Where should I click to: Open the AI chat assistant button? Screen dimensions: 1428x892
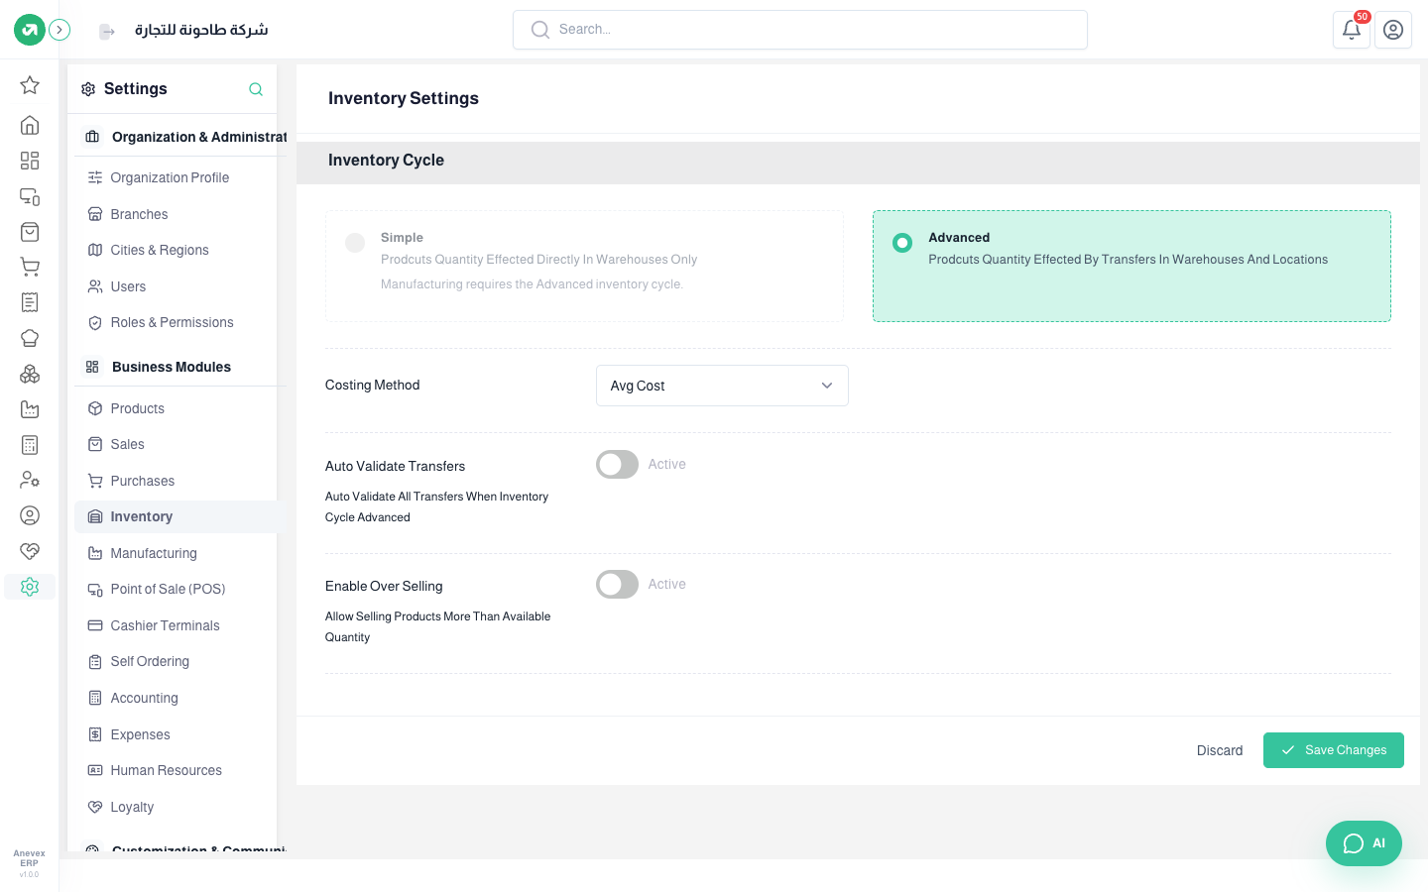(x=1364, y=843)
